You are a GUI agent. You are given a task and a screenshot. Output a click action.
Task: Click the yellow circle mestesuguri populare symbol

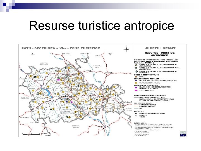(x=136, y=83)
